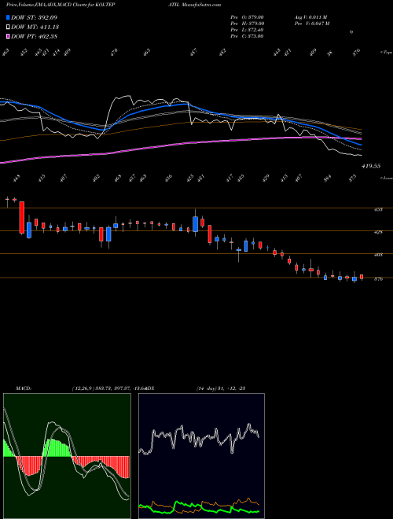Click the magenta DOW PT legend swatch

(9, 36)
